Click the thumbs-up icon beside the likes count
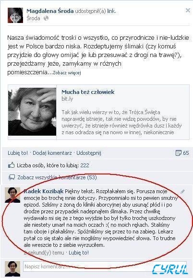The width and height of the screenshot is (193, 278). [x=11, y=165]
